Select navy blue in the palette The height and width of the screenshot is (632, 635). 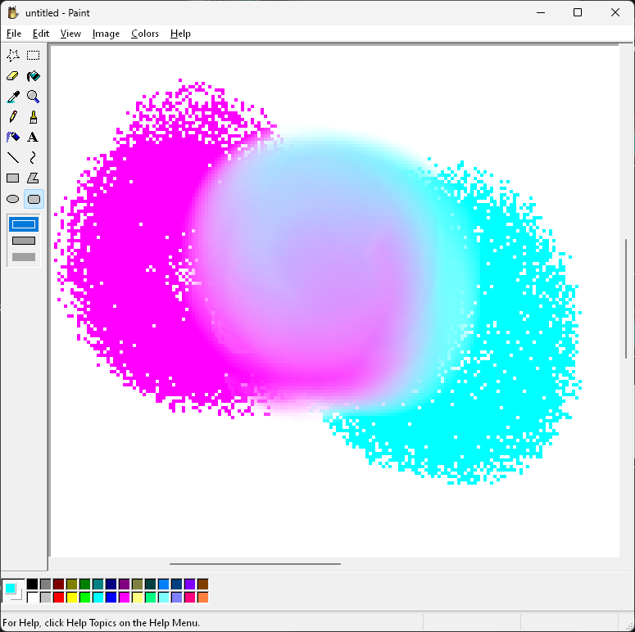[111, 584]
